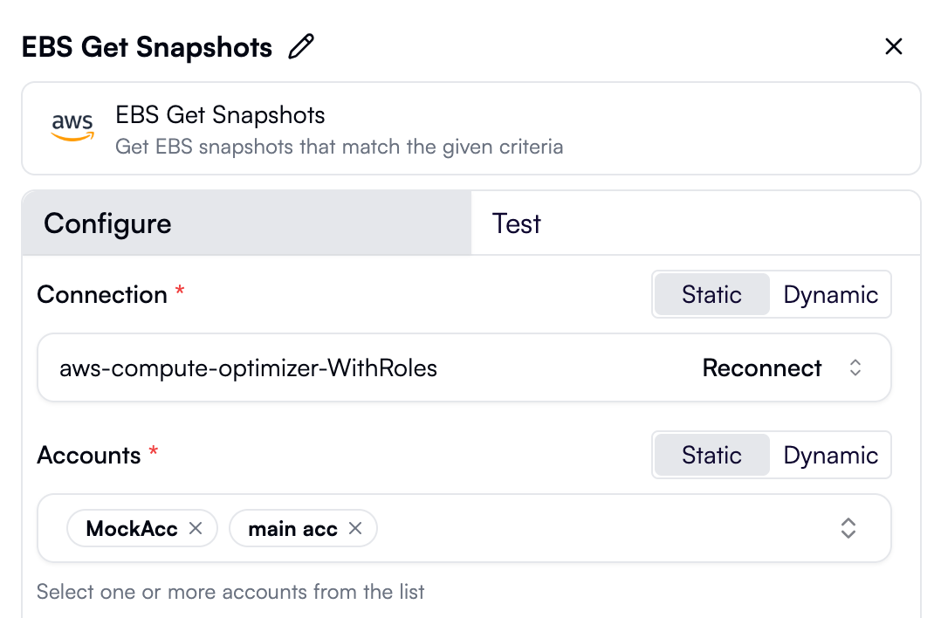Select Static mode for Connection
Image resolution: width=934 pixels, height=618 pixels.
pos(711,294)
